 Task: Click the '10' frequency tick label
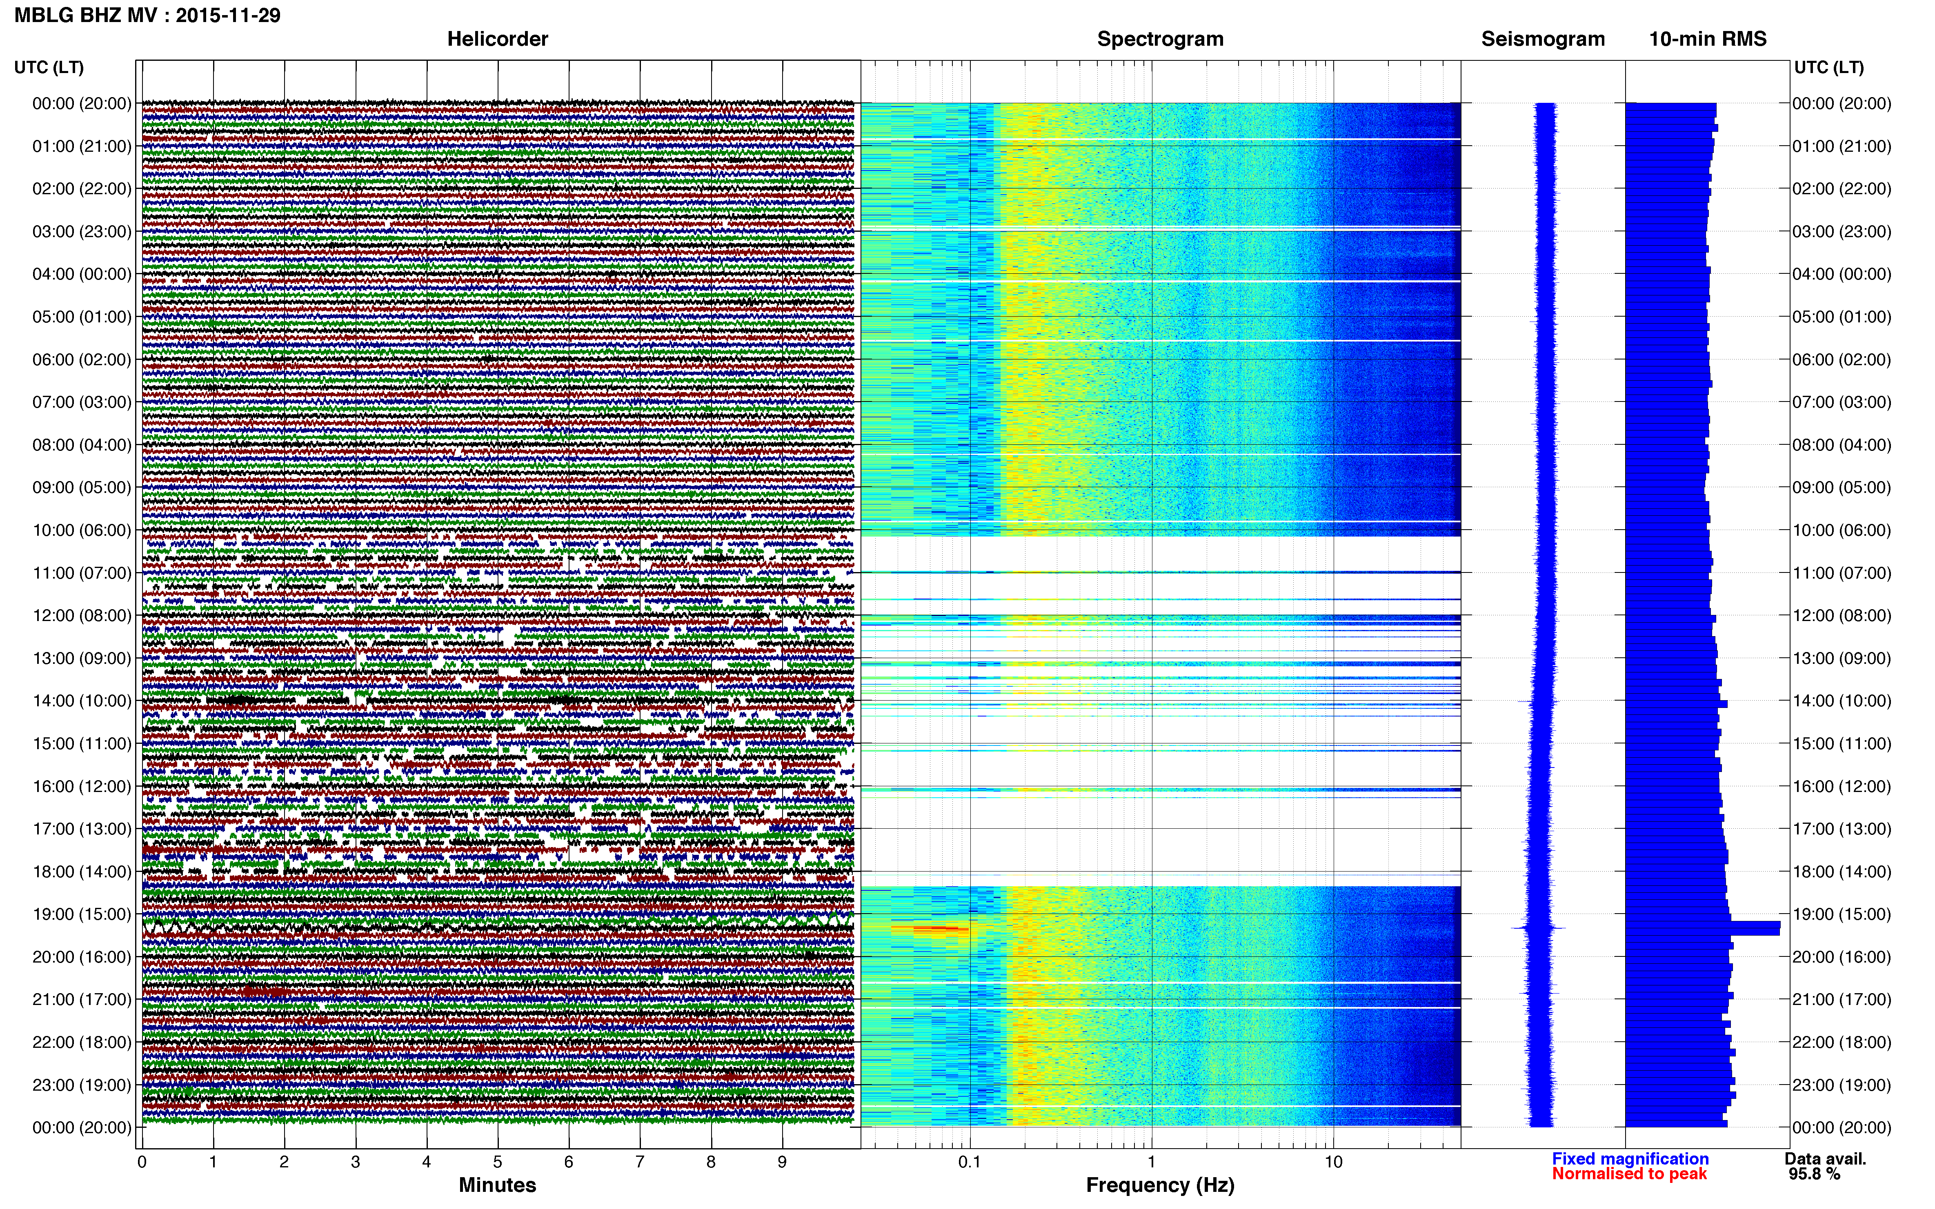click(x=1333, y=1162)
